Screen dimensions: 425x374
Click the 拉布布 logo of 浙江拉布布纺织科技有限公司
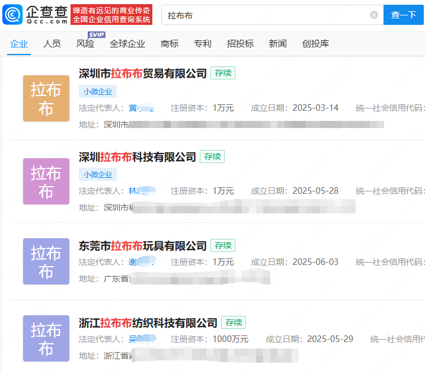46,338
